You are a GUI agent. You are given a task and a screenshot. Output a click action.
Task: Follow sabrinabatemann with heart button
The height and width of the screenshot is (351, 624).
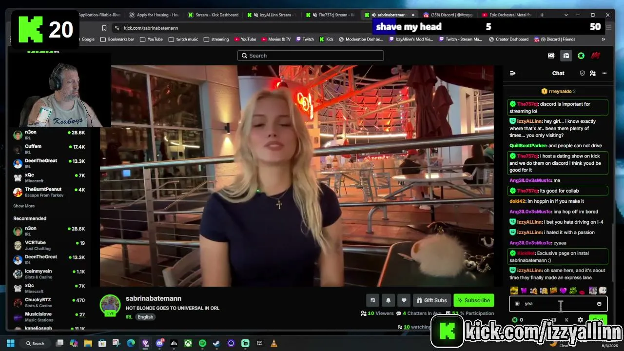[x=404, y=300]
